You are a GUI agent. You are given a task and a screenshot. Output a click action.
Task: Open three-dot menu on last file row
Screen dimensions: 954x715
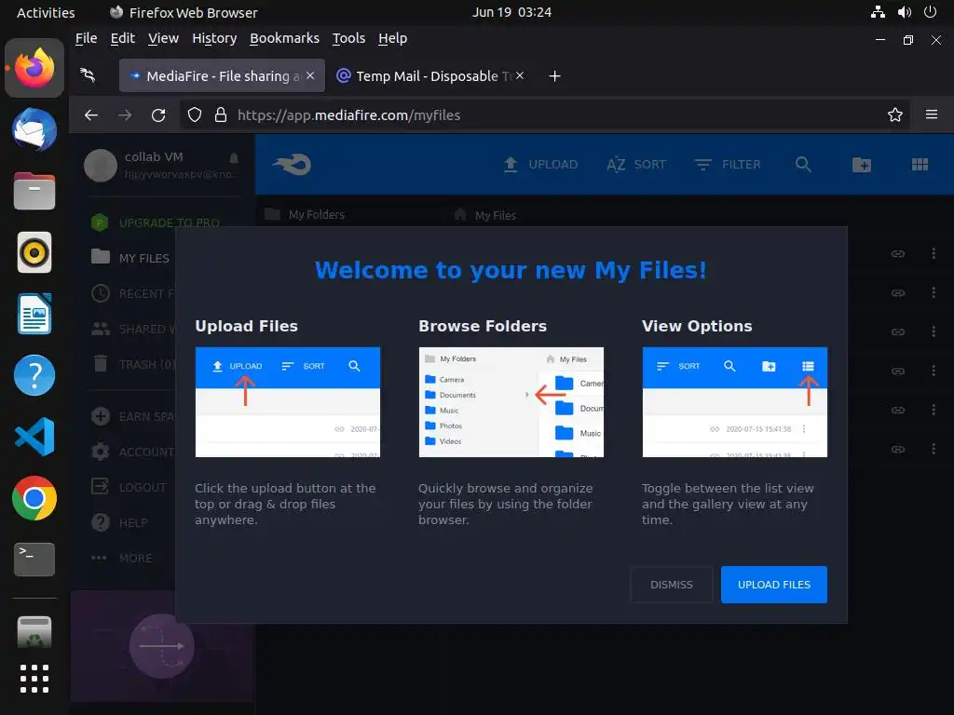click(x=934, y=449)
